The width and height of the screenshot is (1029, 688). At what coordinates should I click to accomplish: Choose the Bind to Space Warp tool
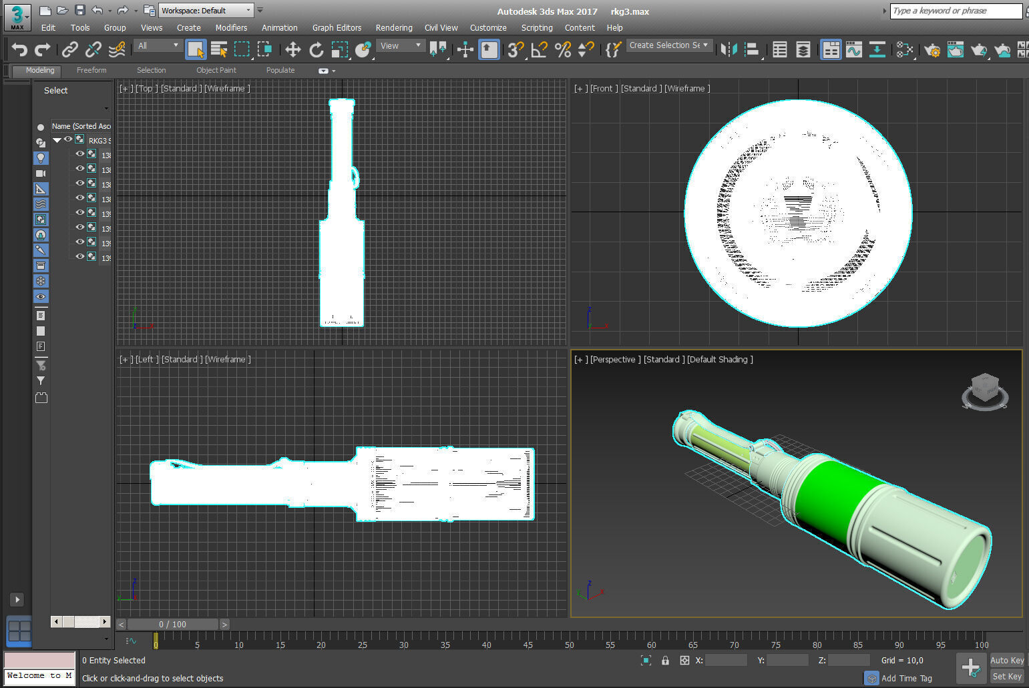click(117, 49)
